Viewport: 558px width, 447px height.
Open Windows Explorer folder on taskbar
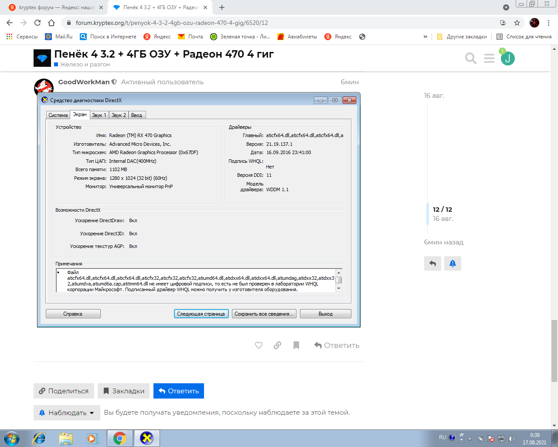pyautogui.click(x=66, y=438)
